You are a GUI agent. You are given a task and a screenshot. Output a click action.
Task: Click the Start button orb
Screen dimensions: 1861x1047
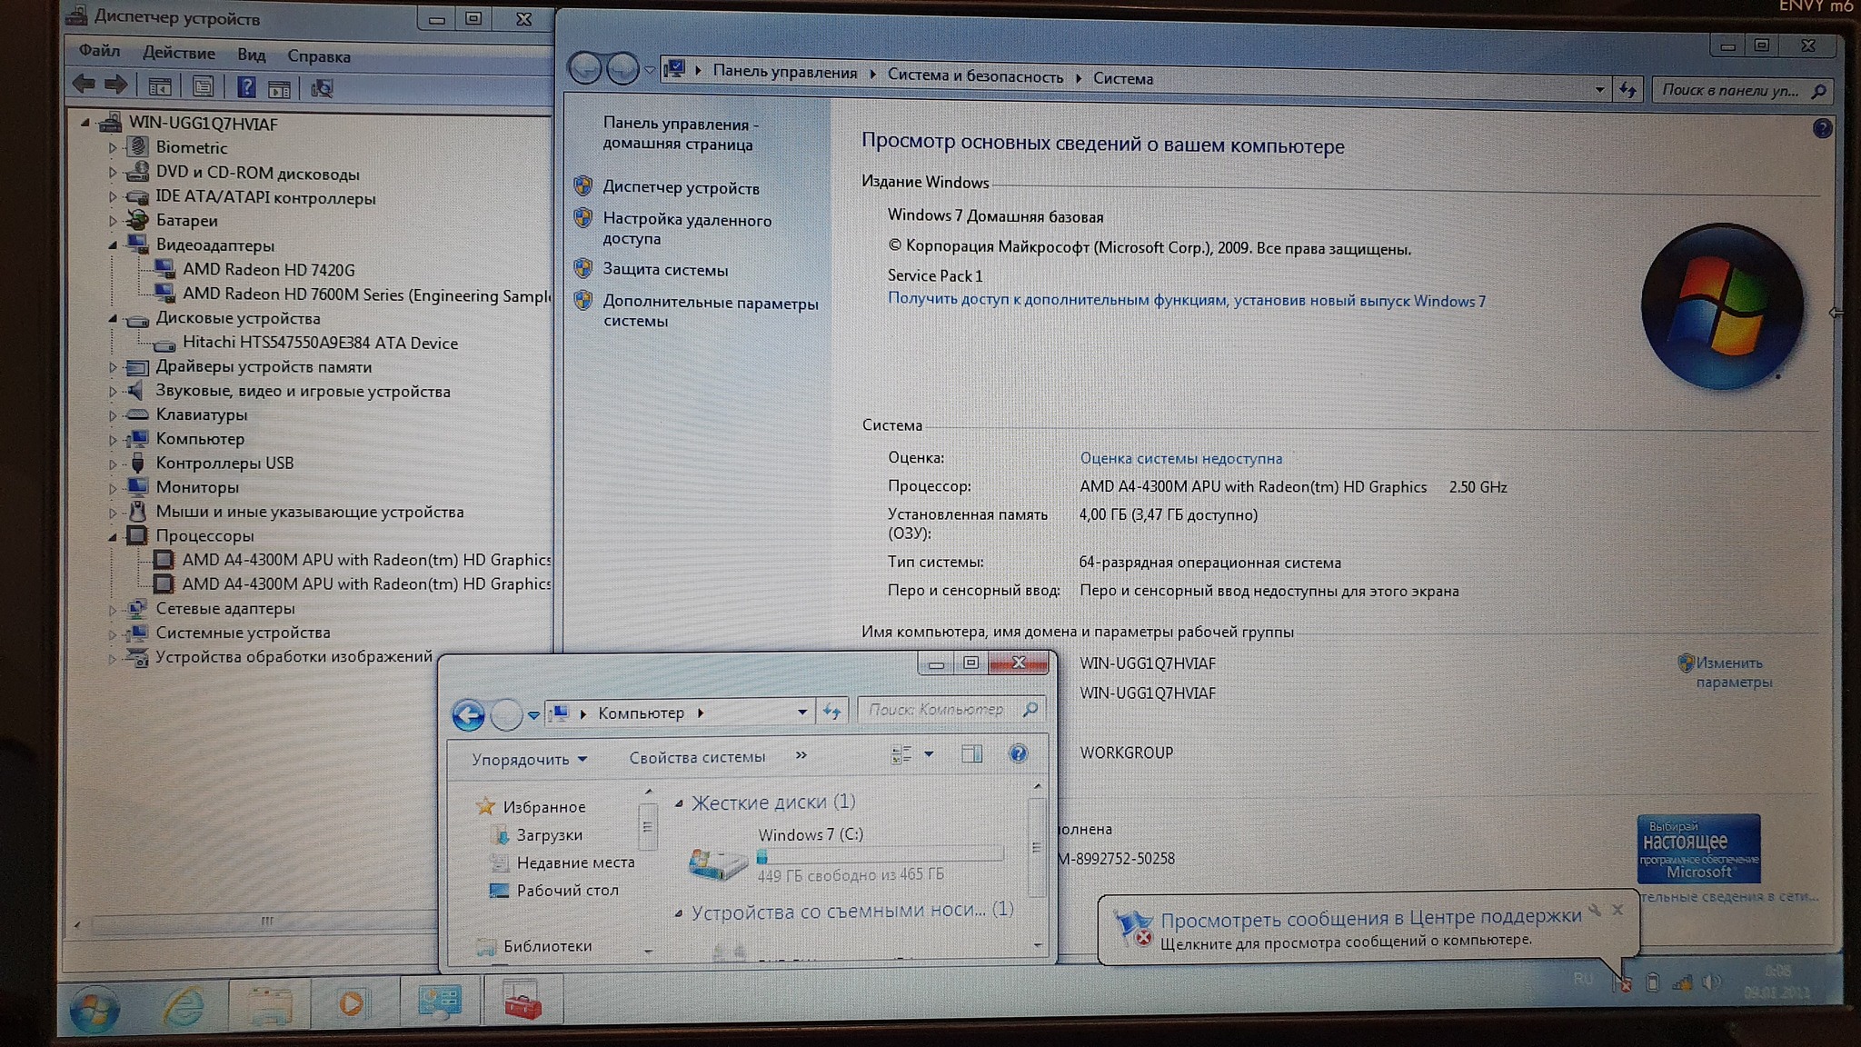pyautogui.click(x=95, y=1009)
